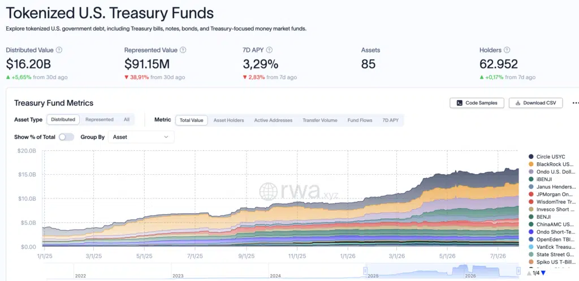Viewport: 579px width, 281px height.
Task: Click the Holders info icon
Action: [507, 50]
